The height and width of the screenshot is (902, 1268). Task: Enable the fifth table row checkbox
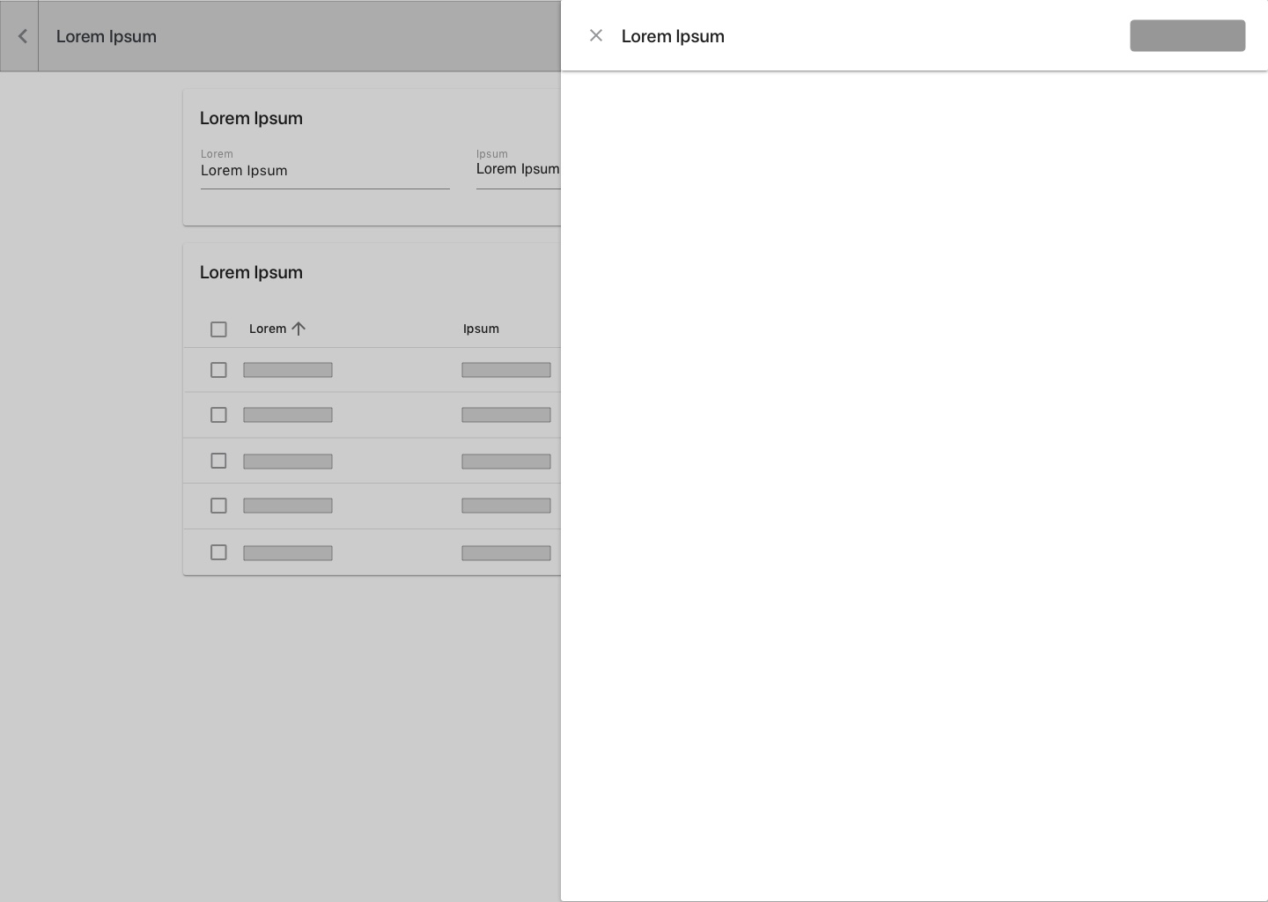click(x=218, y=552)
